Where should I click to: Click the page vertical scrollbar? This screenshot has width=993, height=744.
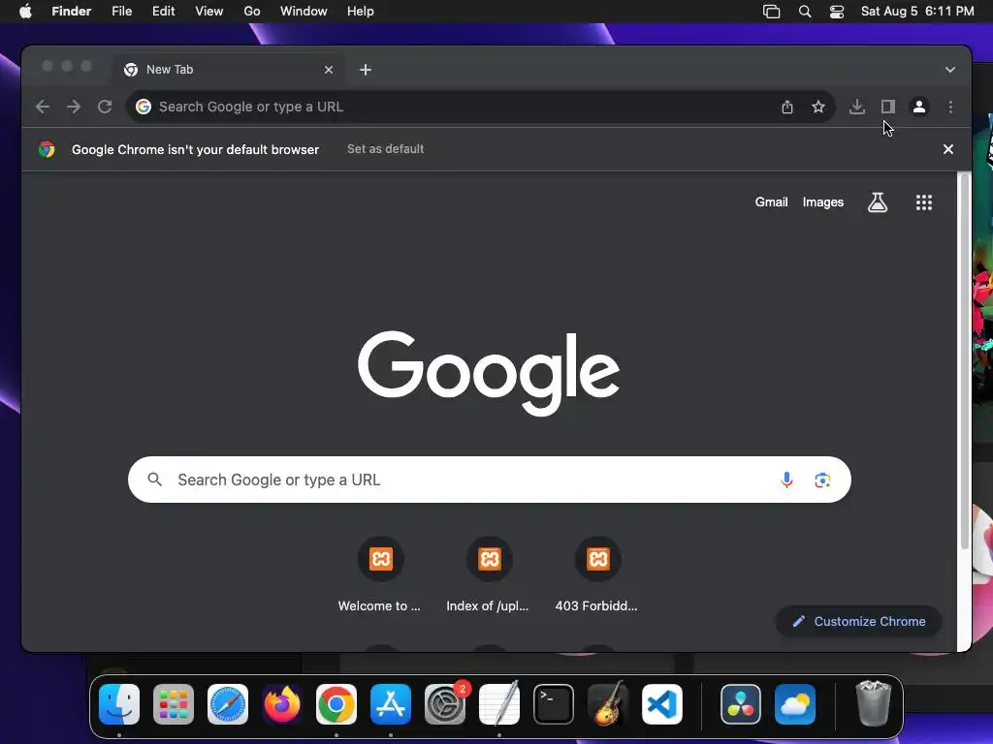965,360
